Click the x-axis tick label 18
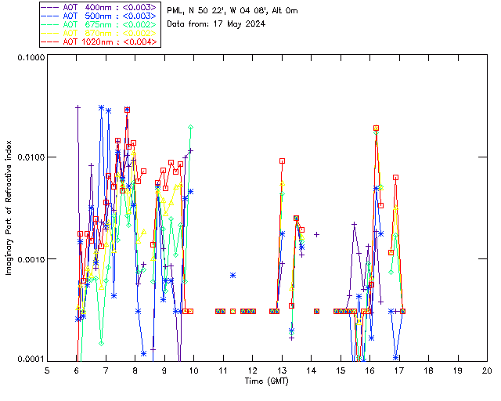Screen dimensions: 501x401 [428, 370]
